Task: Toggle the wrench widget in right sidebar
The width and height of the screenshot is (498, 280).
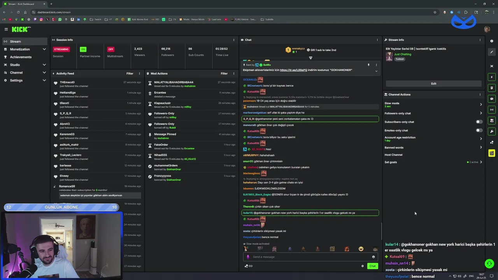Action: pos(492,131)
